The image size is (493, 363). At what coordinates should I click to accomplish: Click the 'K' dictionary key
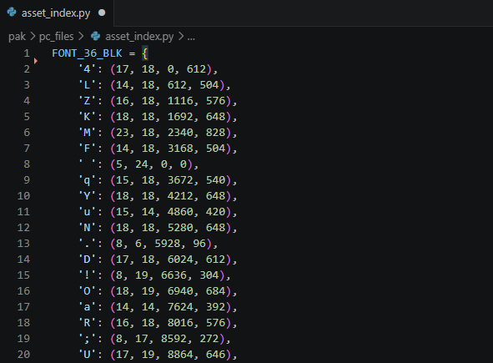(x=87, y=117)
